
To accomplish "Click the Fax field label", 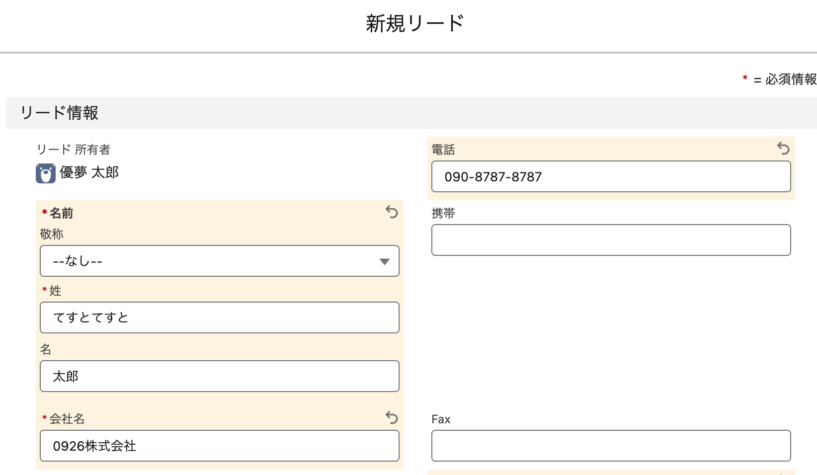I will click(441, 419).
